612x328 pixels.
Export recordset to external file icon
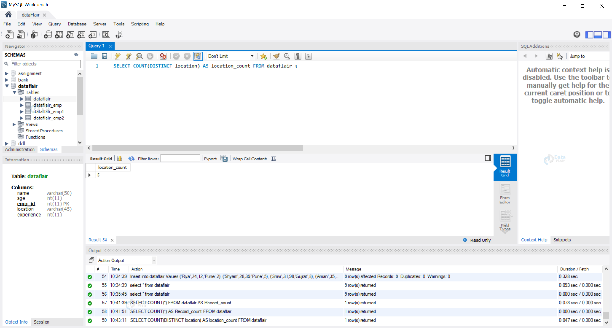point(224,159)
